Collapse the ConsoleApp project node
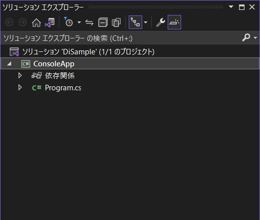This screenshot has height=220, width=260. pyautogui.click(x=9, y=64)
